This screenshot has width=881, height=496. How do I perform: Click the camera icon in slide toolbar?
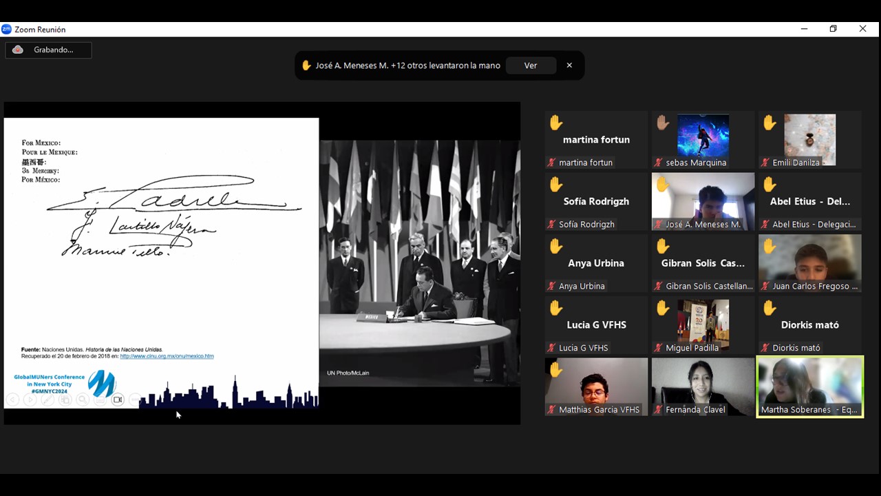pyautogui.click(x=118, y=400)
